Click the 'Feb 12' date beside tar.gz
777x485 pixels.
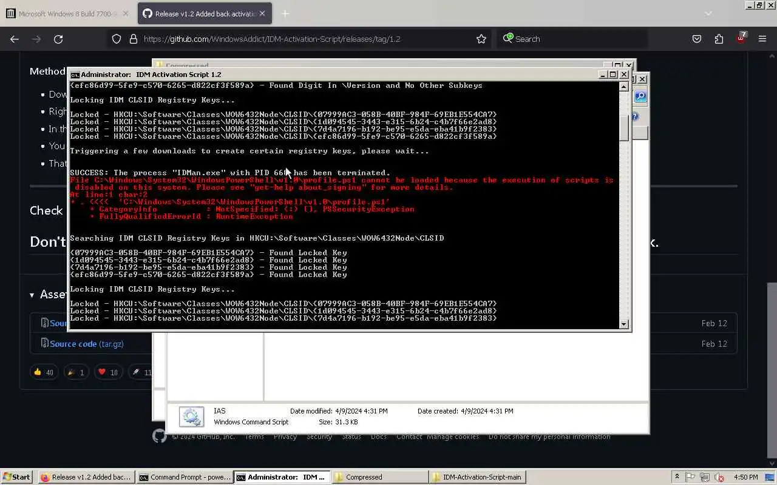[x=714, y=344]
